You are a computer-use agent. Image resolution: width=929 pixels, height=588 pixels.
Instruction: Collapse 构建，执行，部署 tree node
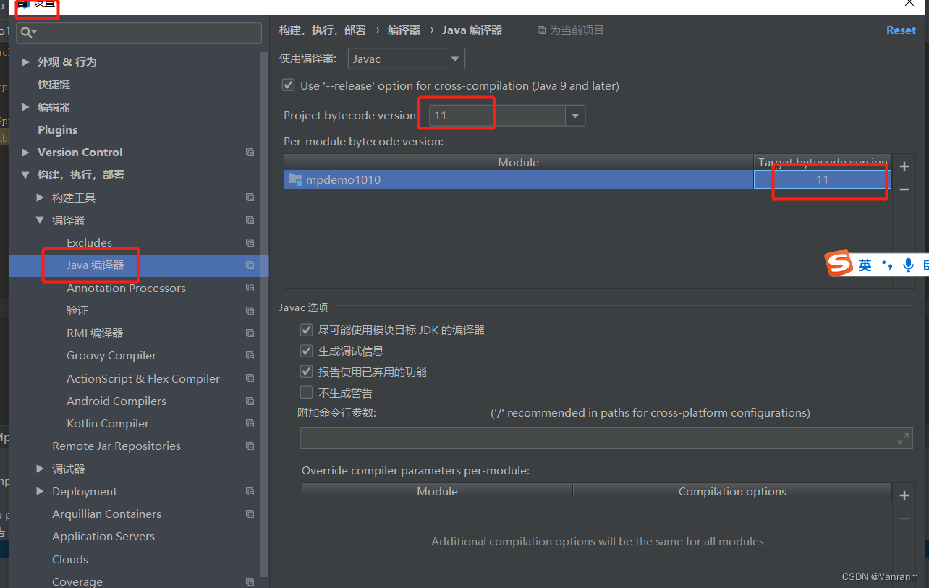[26, 175]
